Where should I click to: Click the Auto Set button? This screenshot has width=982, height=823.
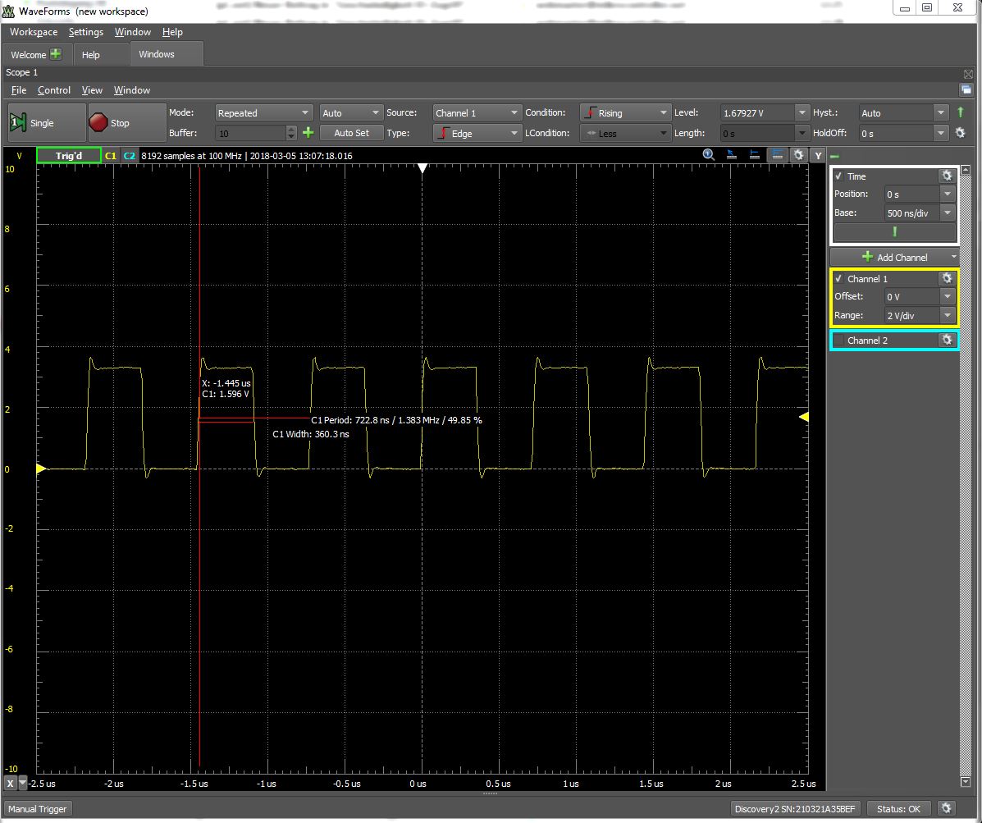351,133
